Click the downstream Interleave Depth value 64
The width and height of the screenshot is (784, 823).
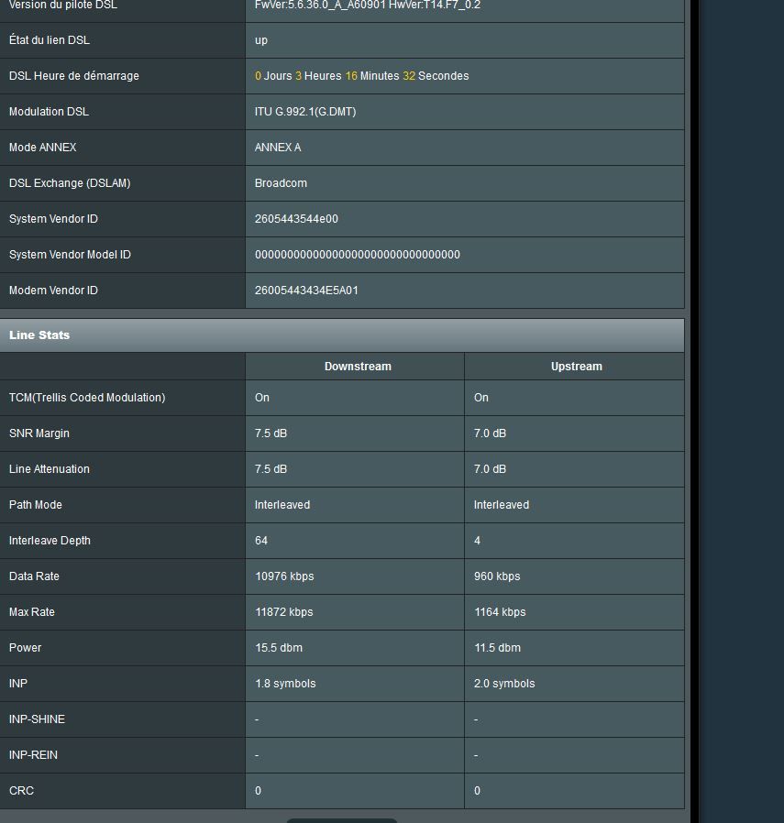[261, 541]
